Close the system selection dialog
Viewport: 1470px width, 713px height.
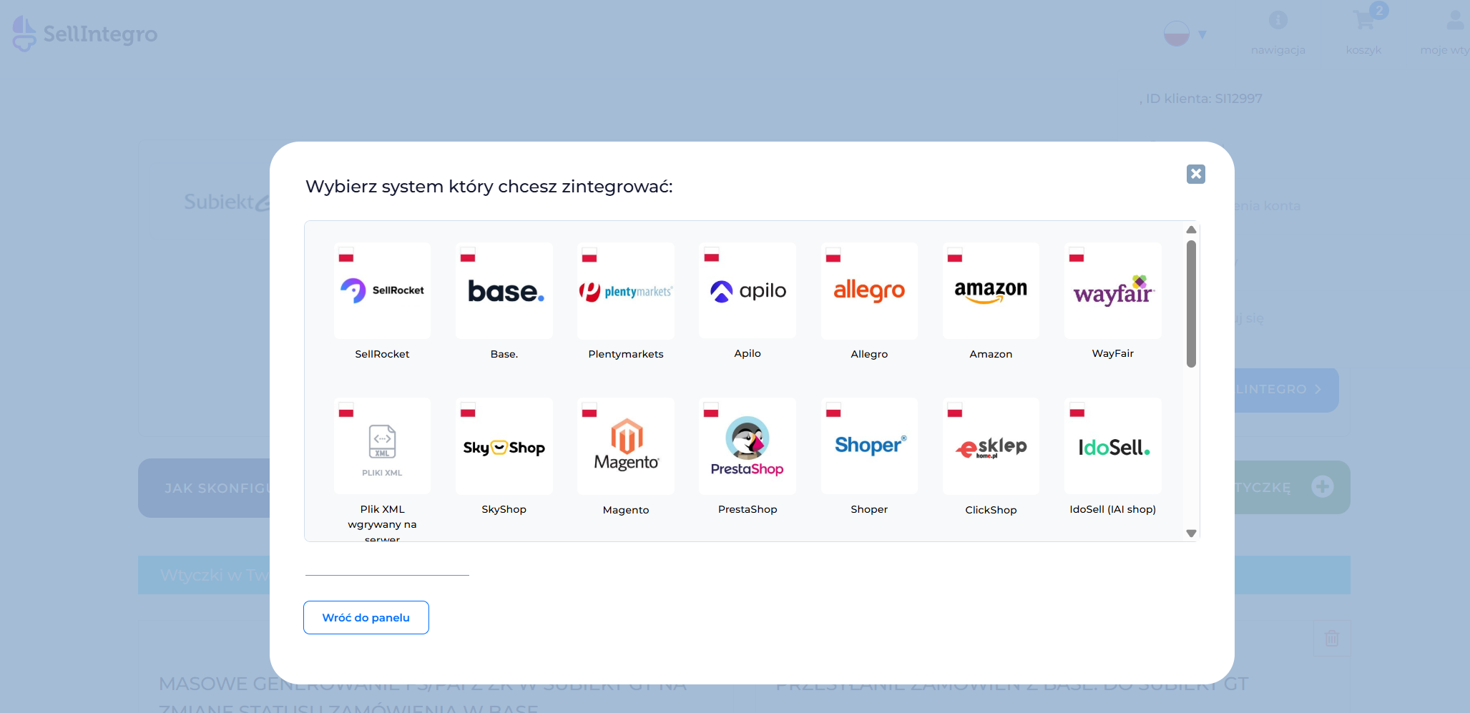click(1195, 174)
